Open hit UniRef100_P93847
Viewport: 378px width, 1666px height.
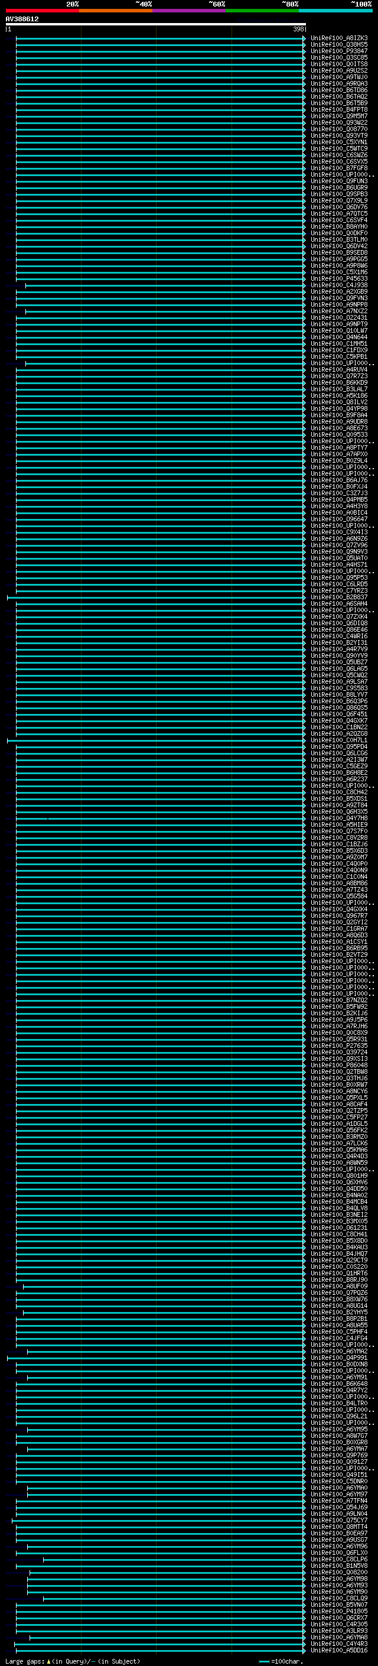pos(339,51)
